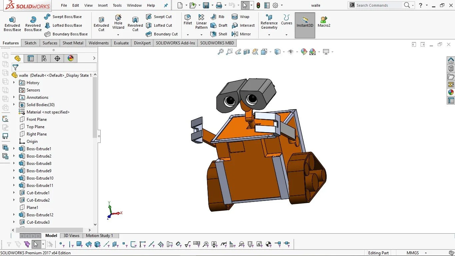Expand the History tree node
Viewport: 455px width, 256px height.
(x=14, y=82)
